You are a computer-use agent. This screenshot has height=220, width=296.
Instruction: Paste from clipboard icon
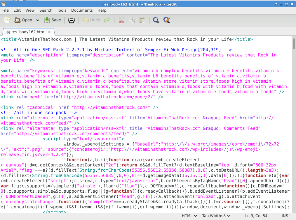click(x=142, y=20)
